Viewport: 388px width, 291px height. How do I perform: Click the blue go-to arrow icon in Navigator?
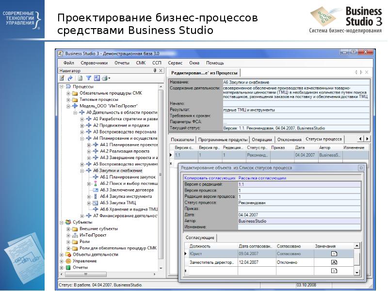pyautogui.click(x=70, y=78)
